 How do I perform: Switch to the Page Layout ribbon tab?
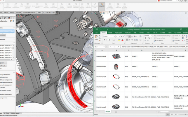tap(119, 32)
